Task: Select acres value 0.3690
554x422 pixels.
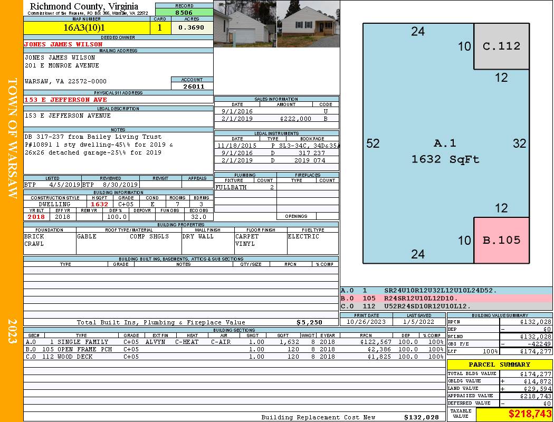Action: [191, 27]
